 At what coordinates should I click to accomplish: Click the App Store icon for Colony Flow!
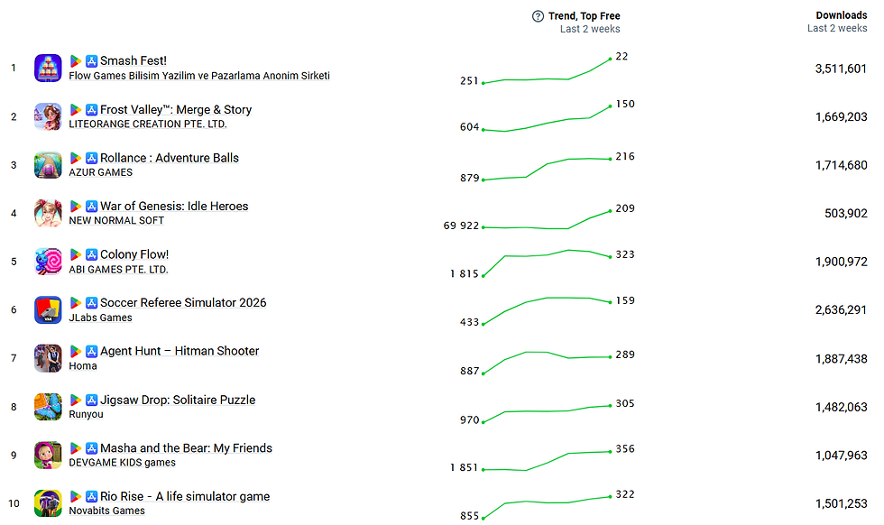(91, 254)
